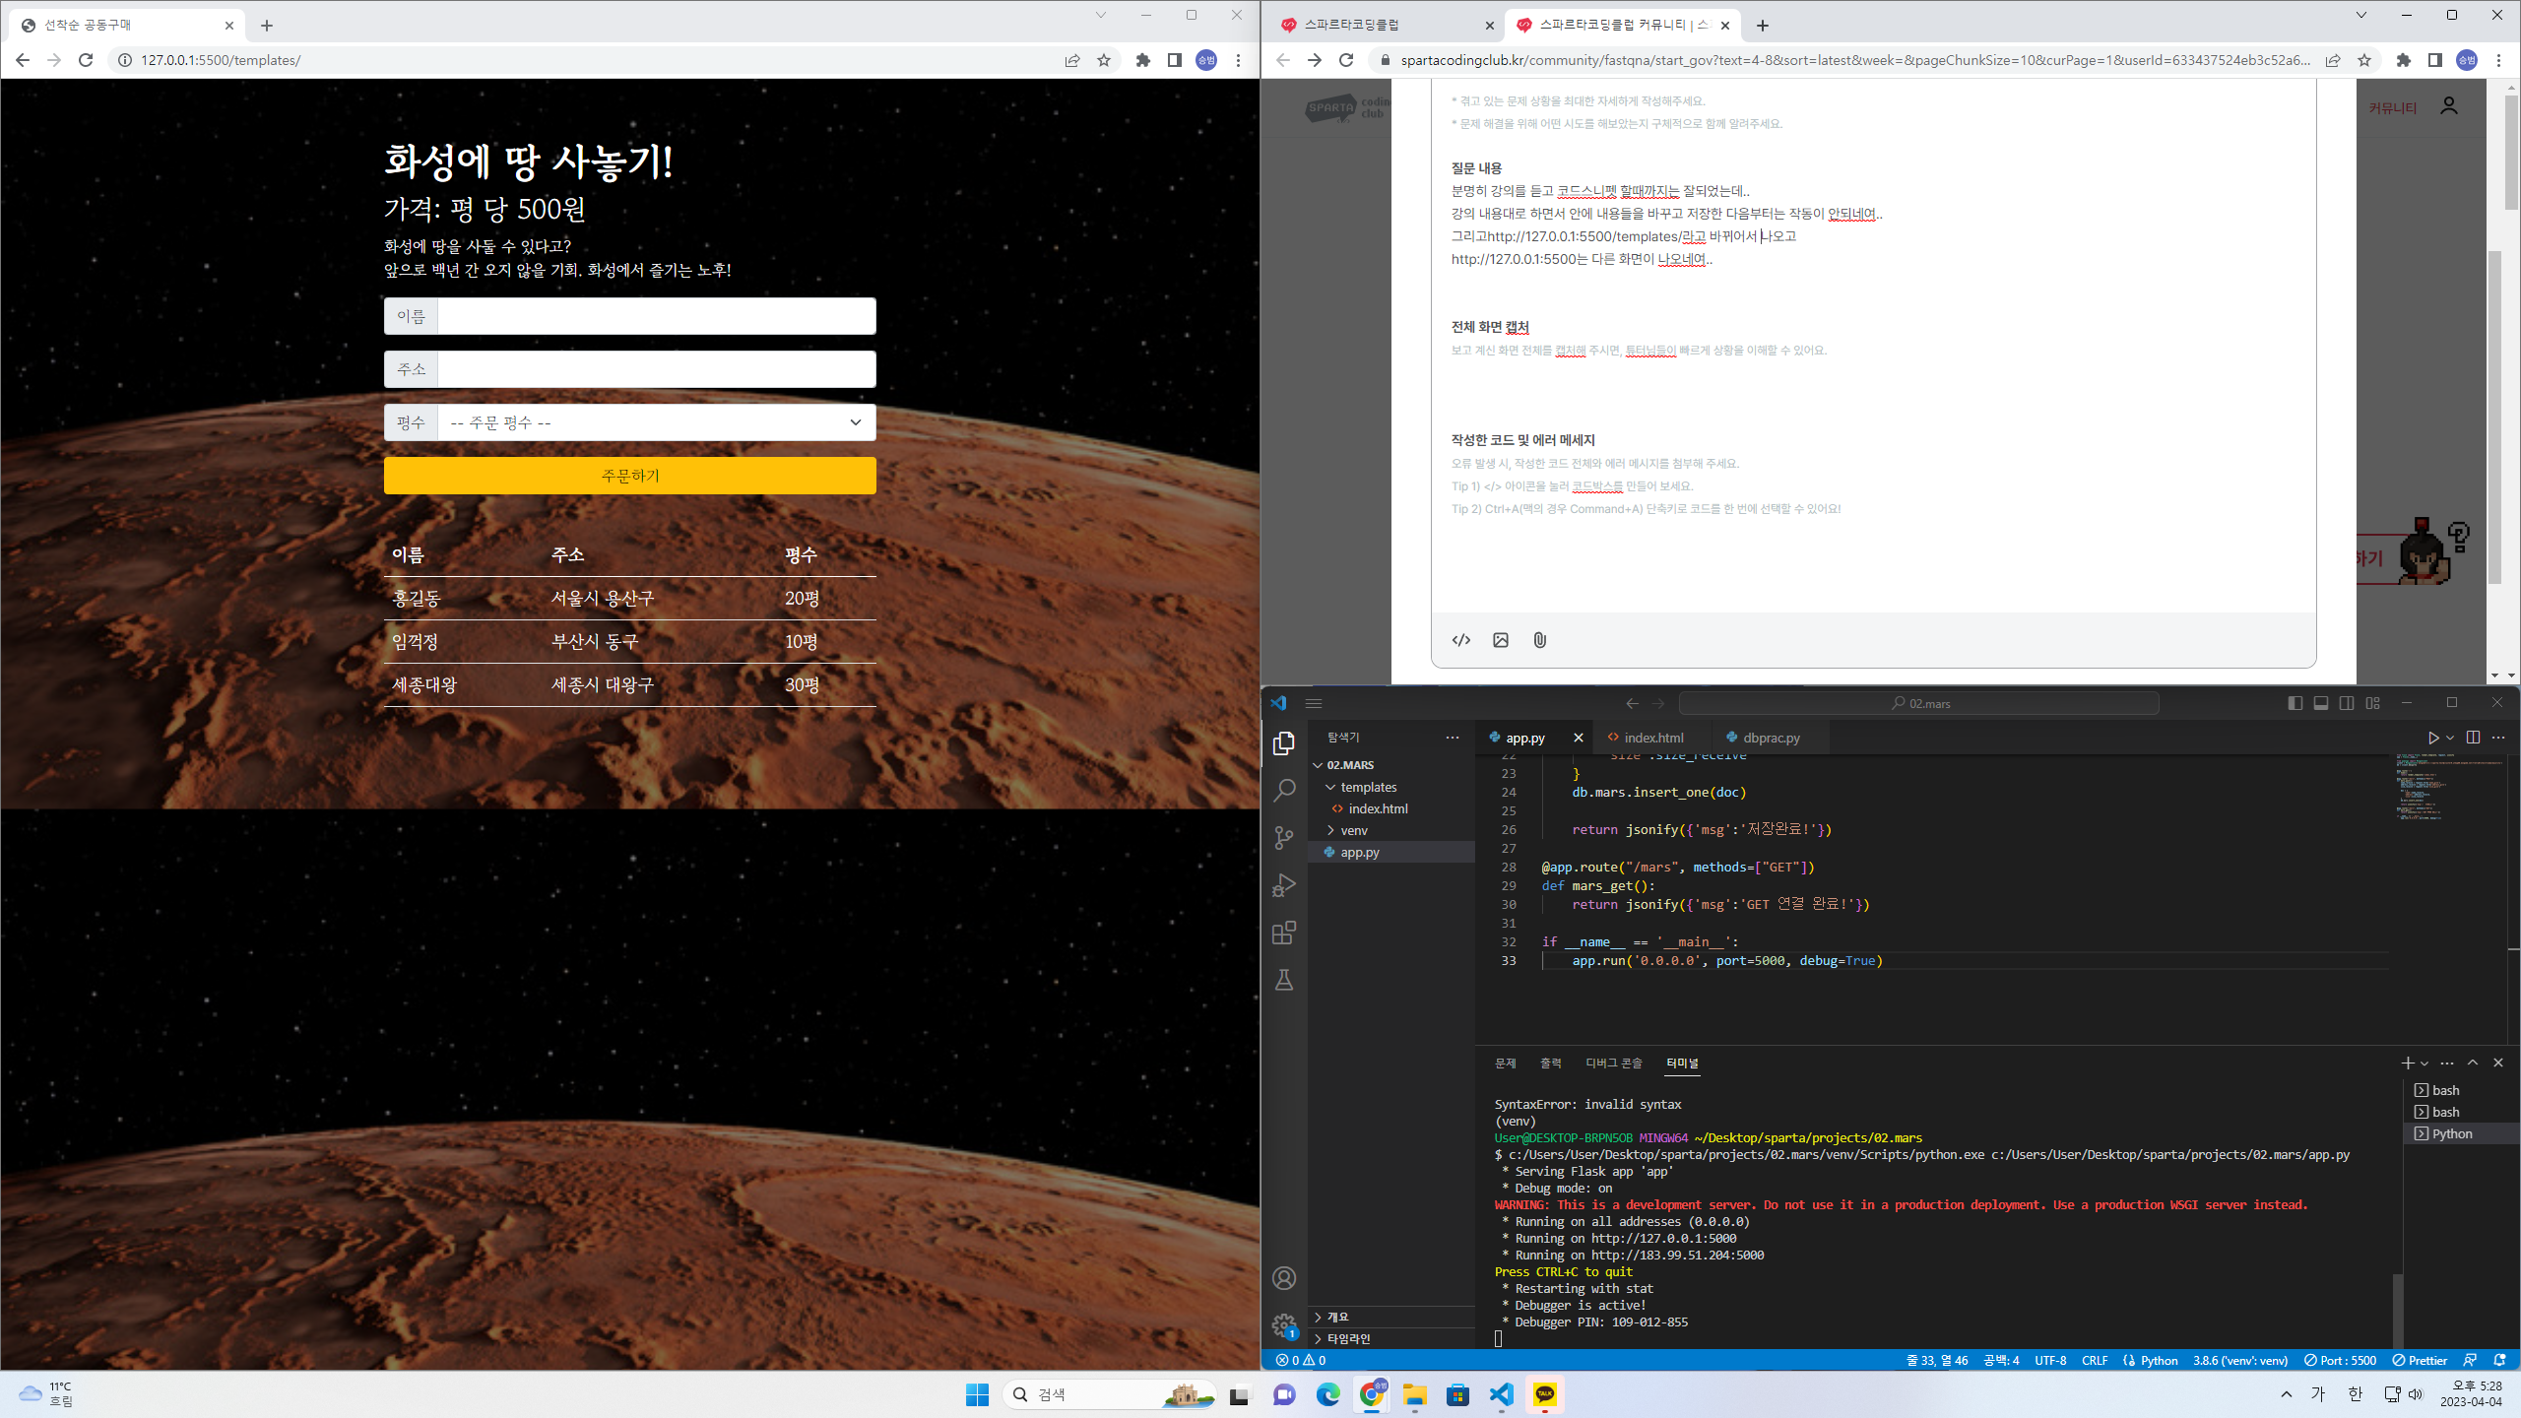Viewport: 2521px width, 1418px height.
Task: Click the 주문하기 order button
Action: click(630, 476)
